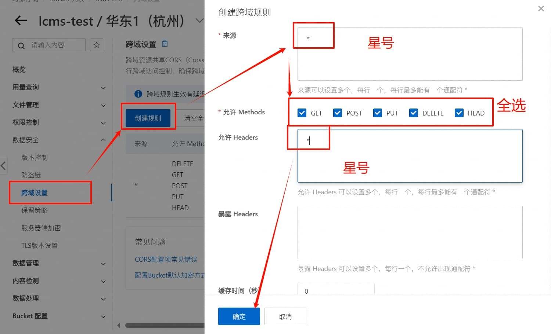Click the 创建规则 button
This screenshot has height=334, width=551.
[x=148, y=118]
